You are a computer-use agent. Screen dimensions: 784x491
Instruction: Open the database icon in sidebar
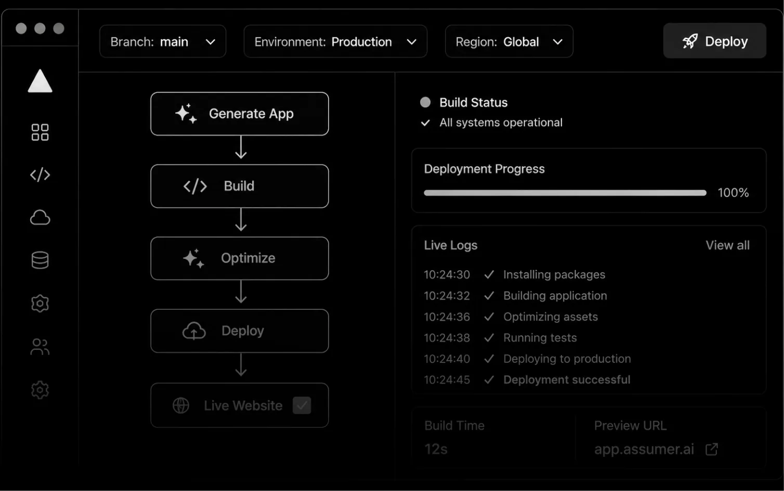pyautogui.click(x=40, y=260)
